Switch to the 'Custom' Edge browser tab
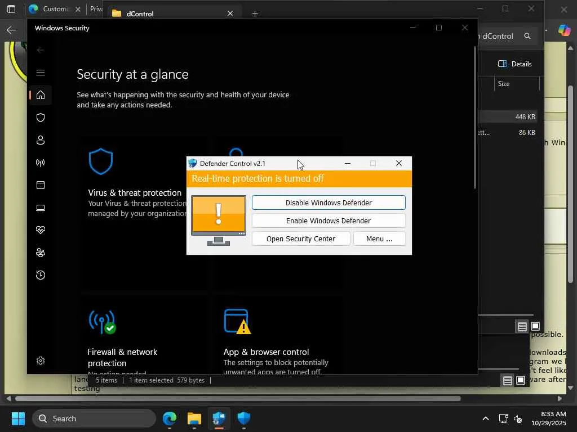This screenshot has width=577, height=432. (x=55, y=9)
